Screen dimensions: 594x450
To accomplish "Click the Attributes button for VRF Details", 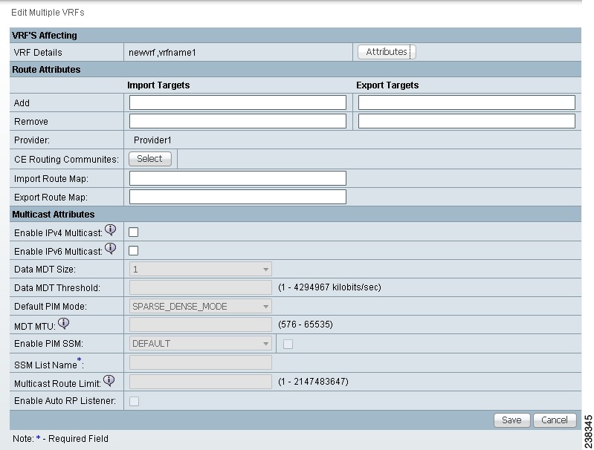I will (x=387, y=52).
